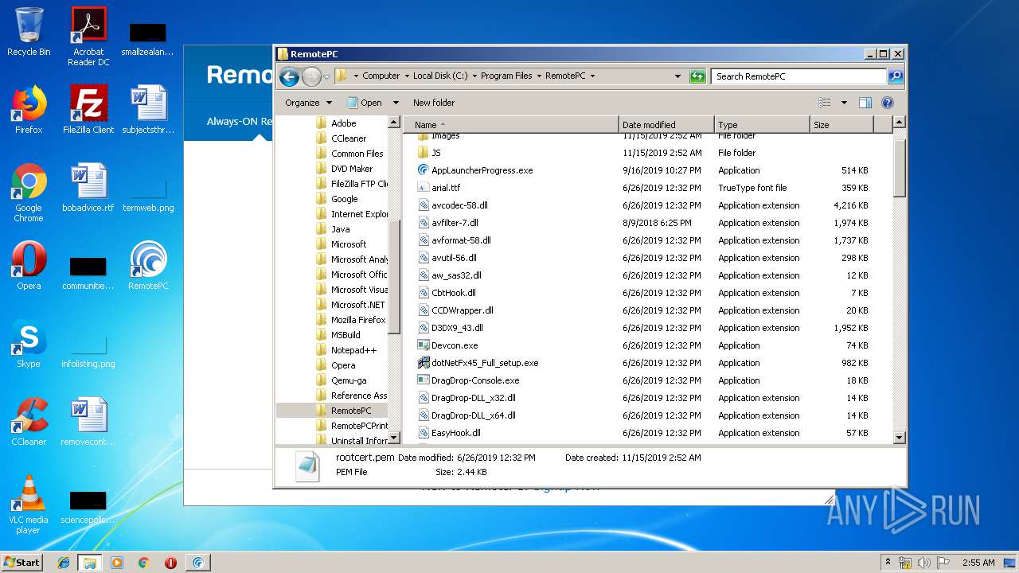Click Program Files breadcrumb
The width and height of the screenshot is (1019, 573).
point(506,76)
